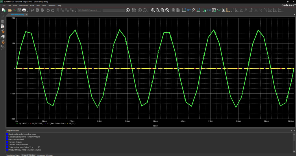Open the Output Window panel dropdown arrow
Image resolution: width=296 pixels, height=156 pixels.
tap(291, 131)
